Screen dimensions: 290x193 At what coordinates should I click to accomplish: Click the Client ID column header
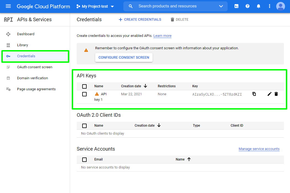coord(237,126)
